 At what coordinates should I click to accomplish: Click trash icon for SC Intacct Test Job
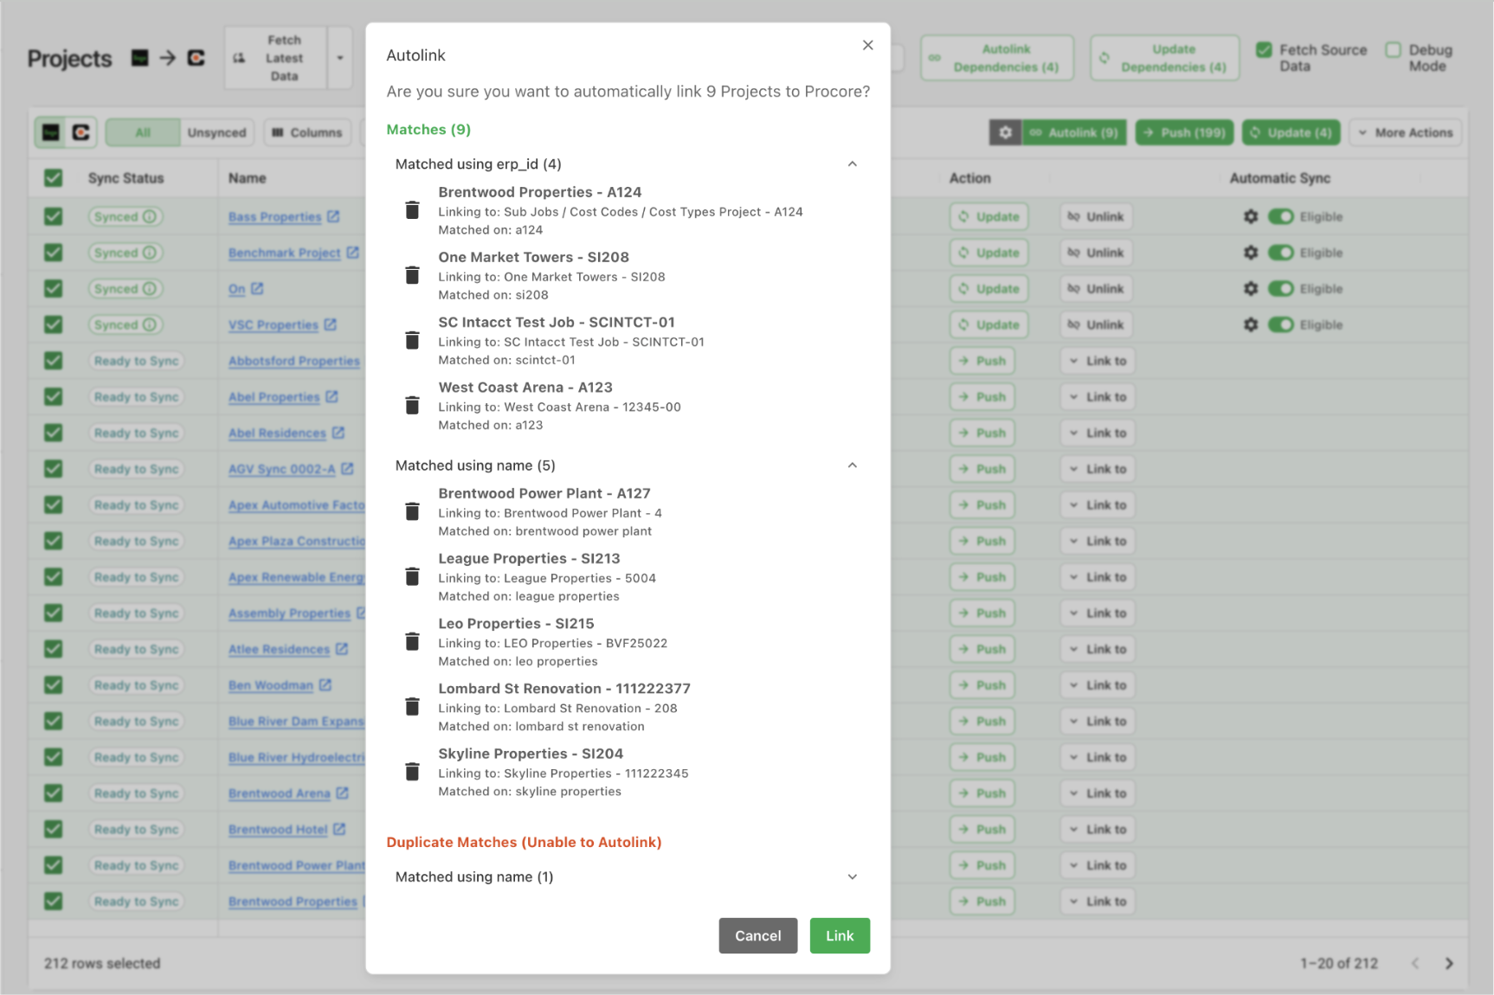click(412, 341)
